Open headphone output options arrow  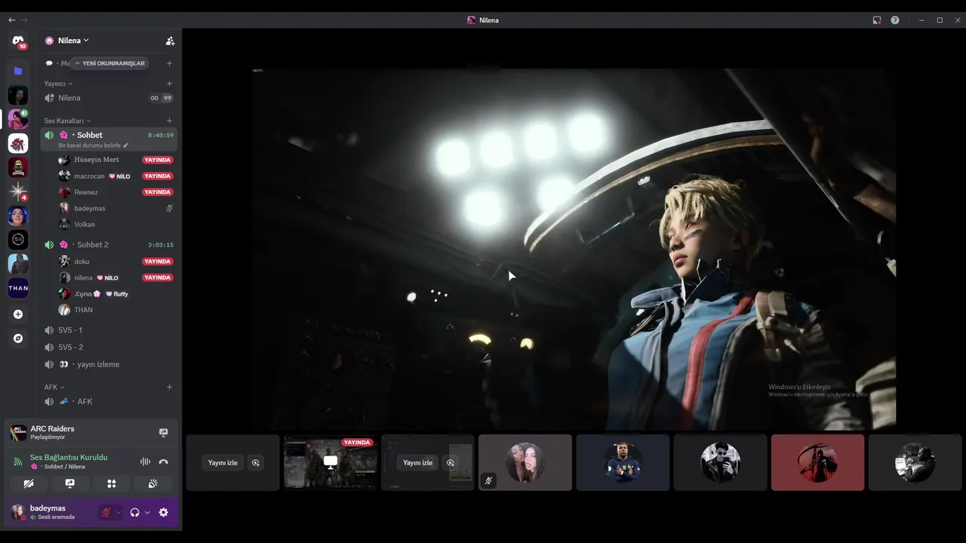(x=147, y=513)
